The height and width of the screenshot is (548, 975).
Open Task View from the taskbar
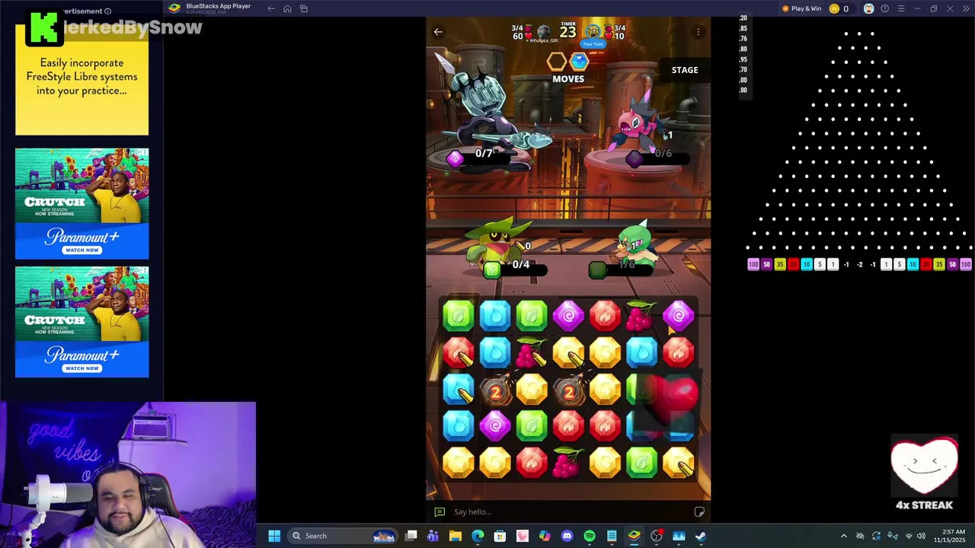tap(411, 536)
